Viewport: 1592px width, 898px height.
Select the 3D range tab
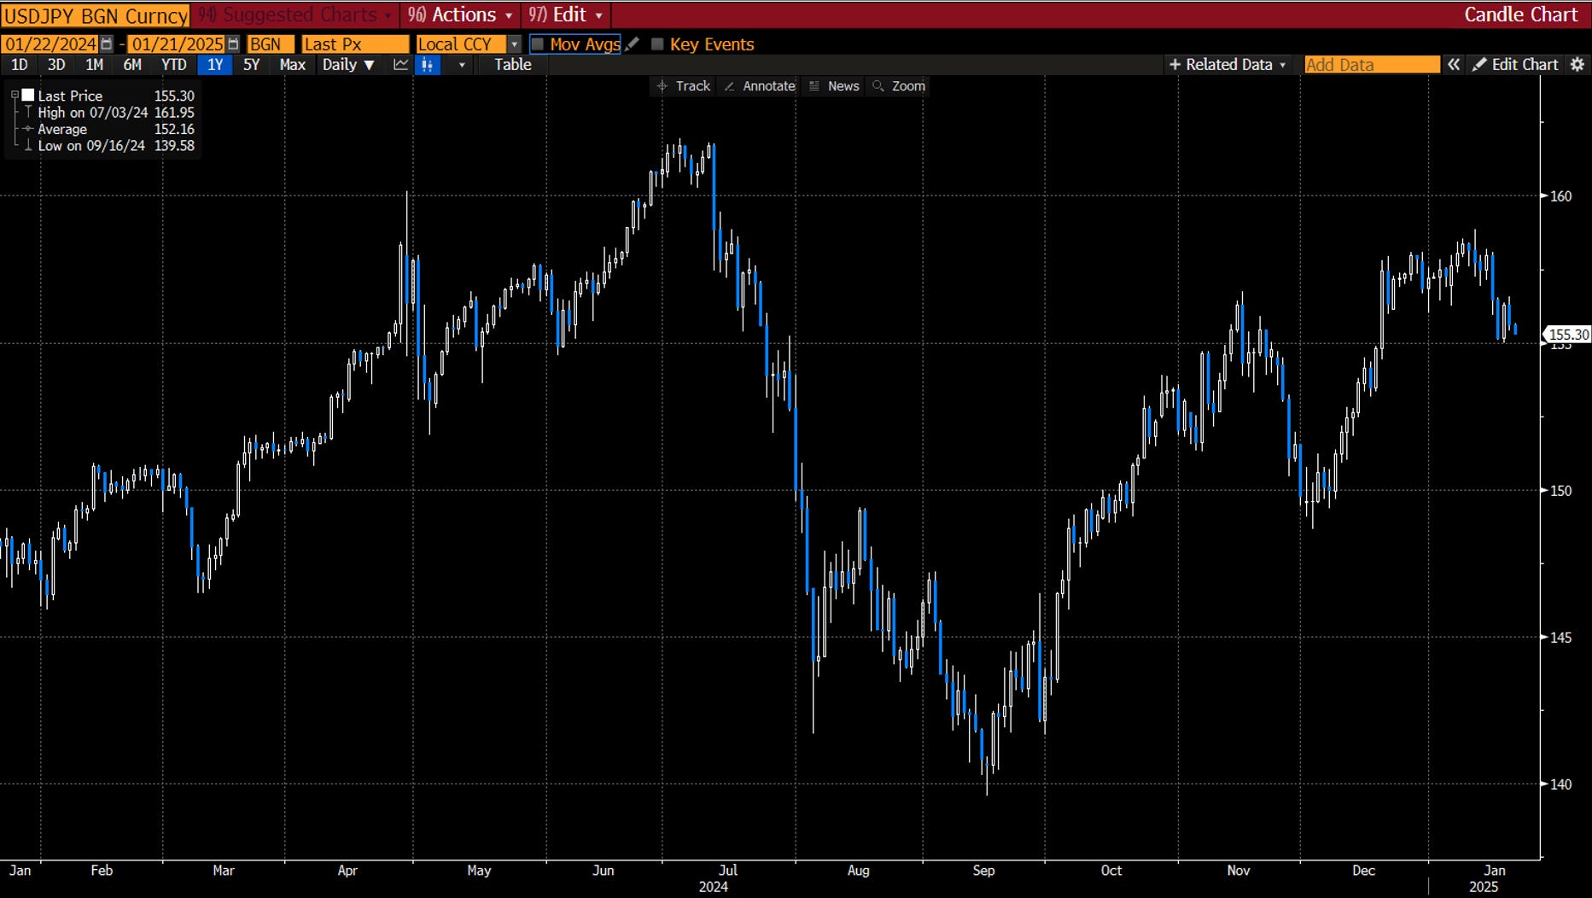pos(56,65)
